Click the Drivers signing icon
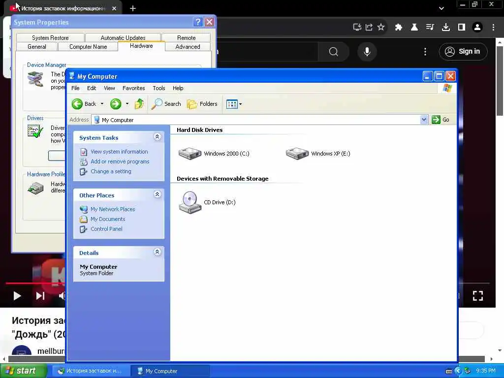Viewport: 504px width, 378px height. tap(35, 131)
